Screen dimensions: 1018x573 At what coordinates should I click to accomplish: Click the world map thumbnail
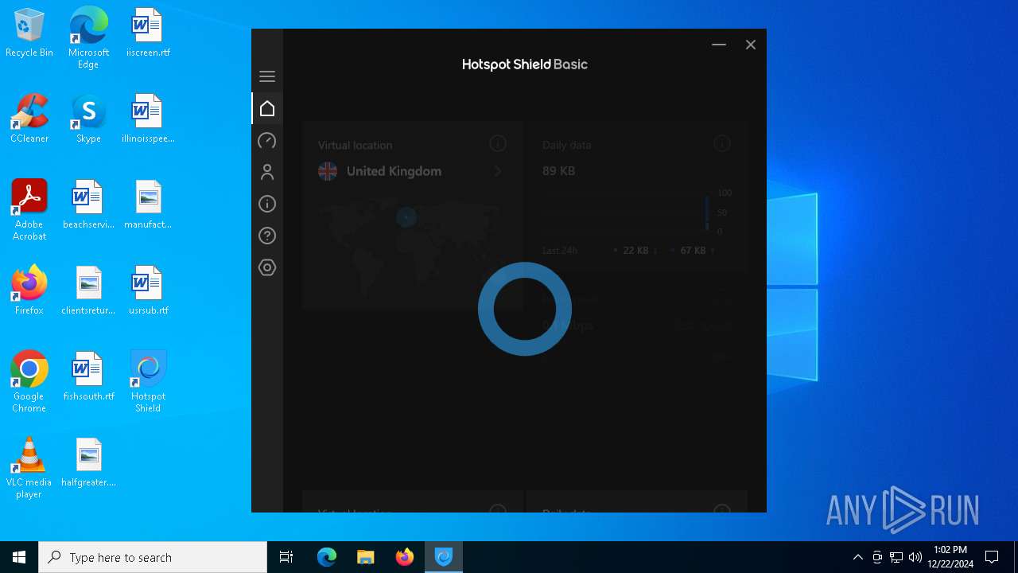411,248
